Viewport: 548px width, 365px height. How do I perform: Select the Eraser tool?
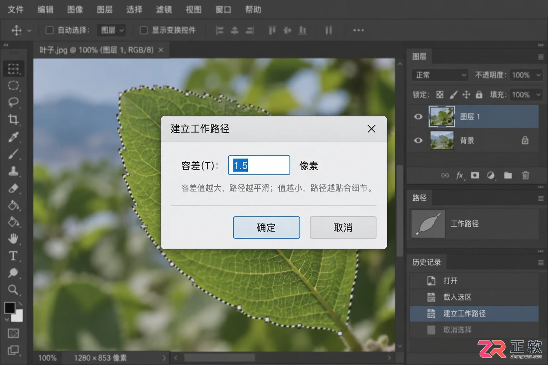(x=13, y=188)
